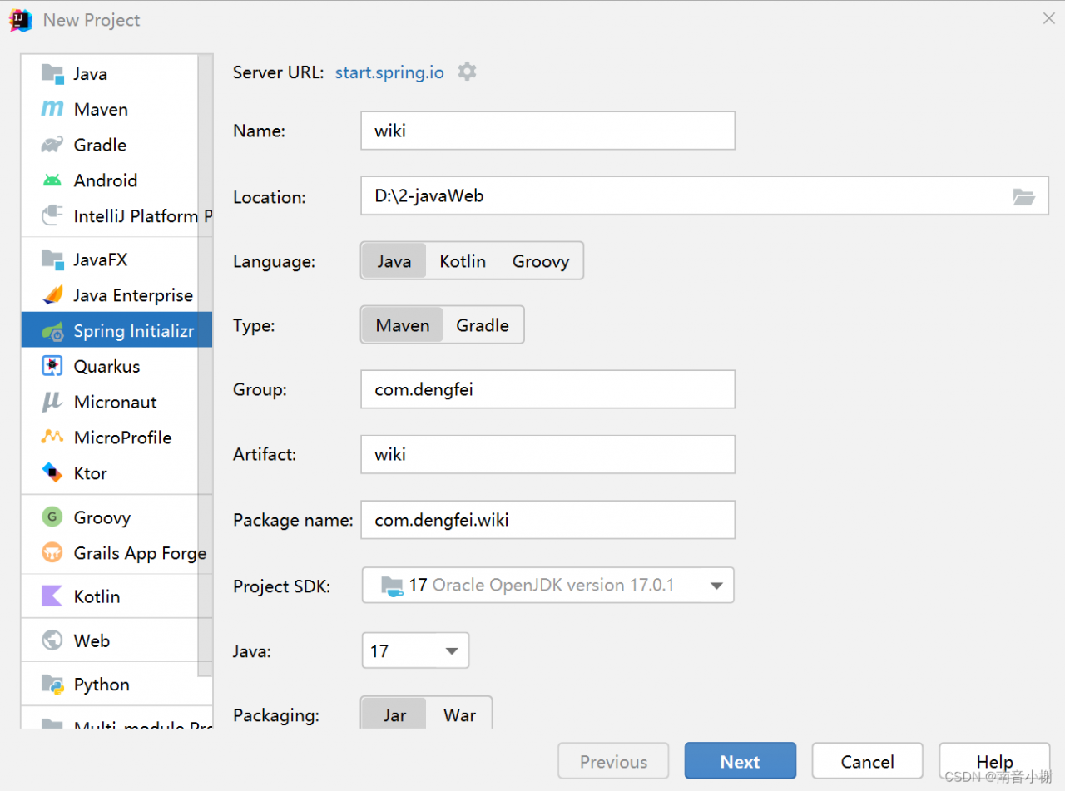Click the 'Server URL:' label
Image resolution: width=1065 pixels, height=791 pixels.
pyautogui.click(x=279, y=72)
